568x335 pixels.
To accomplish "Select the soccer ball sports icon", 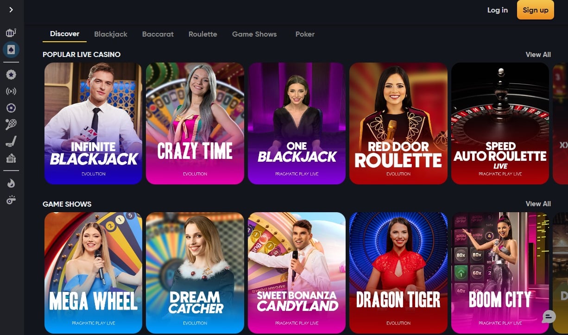I will pos(11,108).
